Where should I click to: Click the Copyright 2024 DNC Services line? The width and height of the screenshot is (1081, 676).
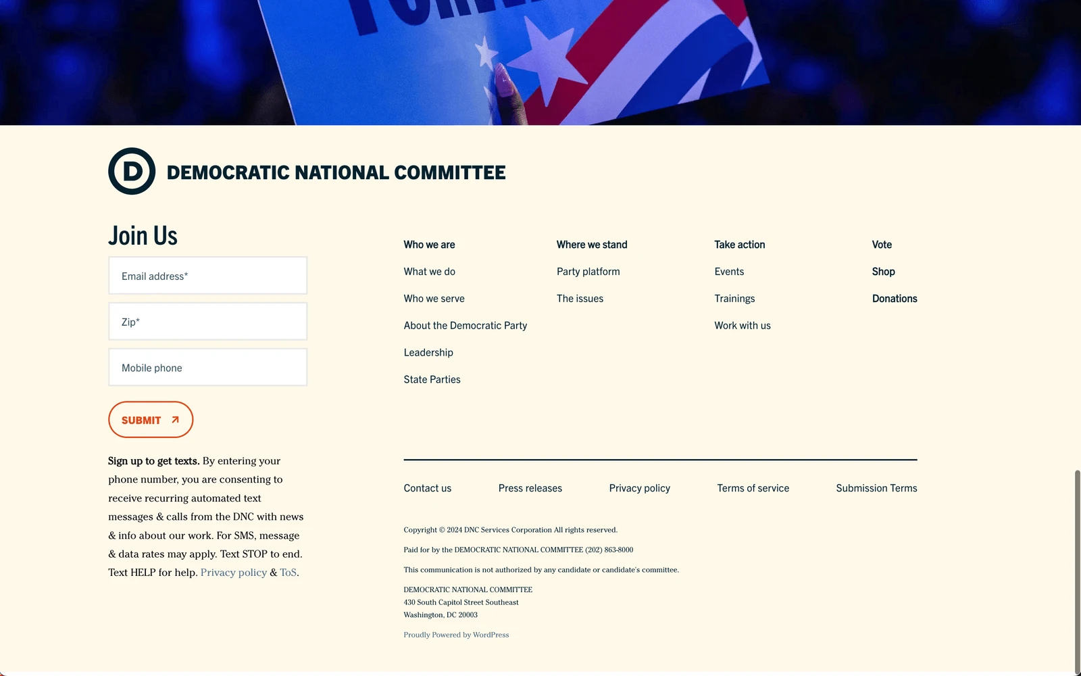click(511, 530)
